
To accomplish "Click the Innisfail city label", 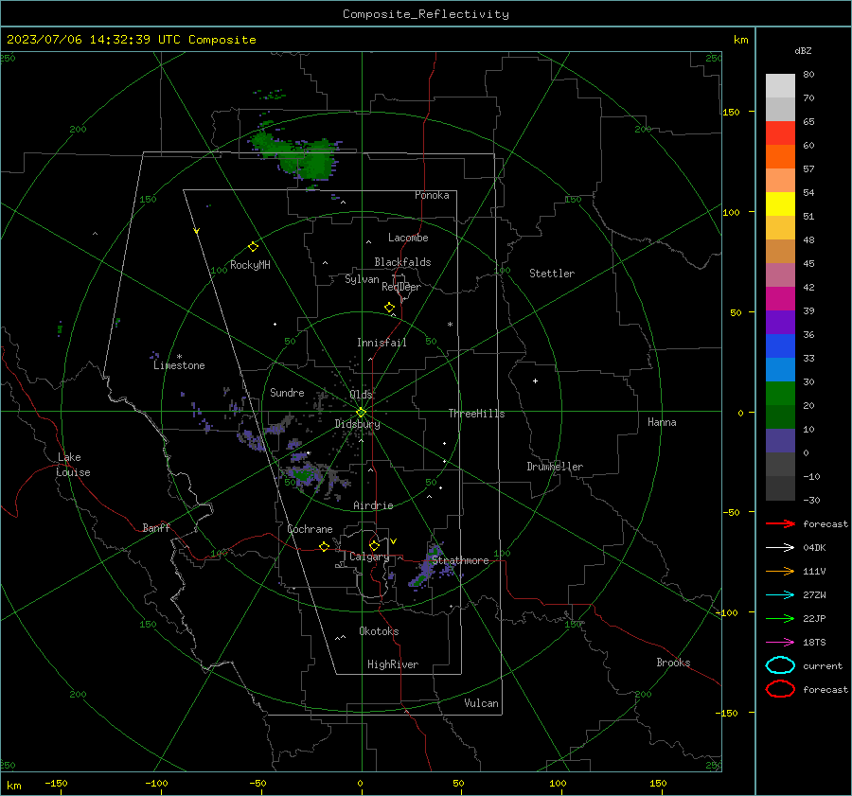I will tap(382, 343).
